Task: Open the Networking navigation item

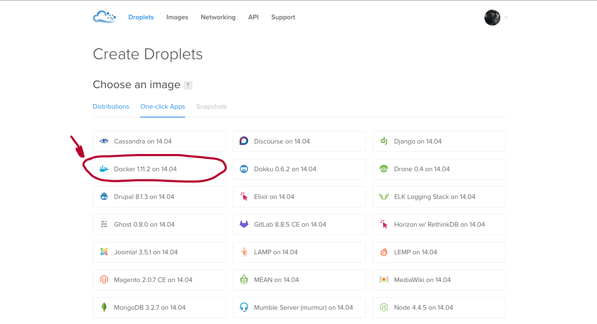Action: (x=218, y=17)
